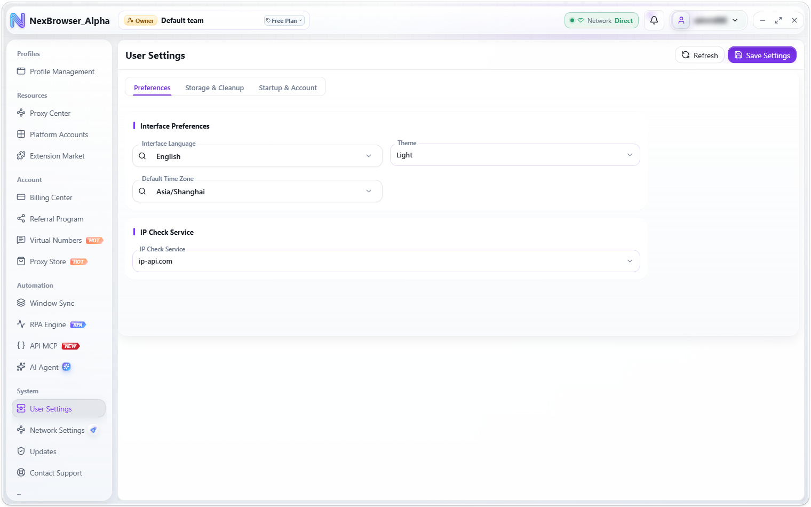
Task: Click the Referral Program share icon
Action: pos(21,218)
